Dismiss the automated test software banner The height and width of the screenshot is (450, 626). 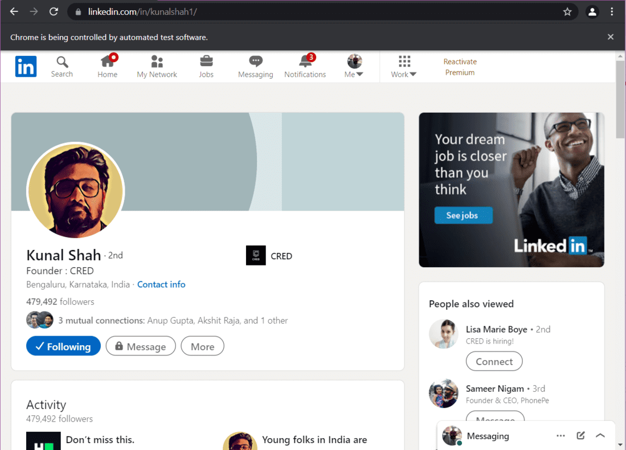tap(611, 36)
